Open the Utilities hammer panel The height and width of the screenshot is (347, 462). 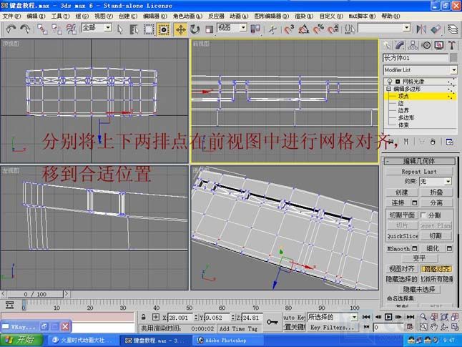click(452, 45)
